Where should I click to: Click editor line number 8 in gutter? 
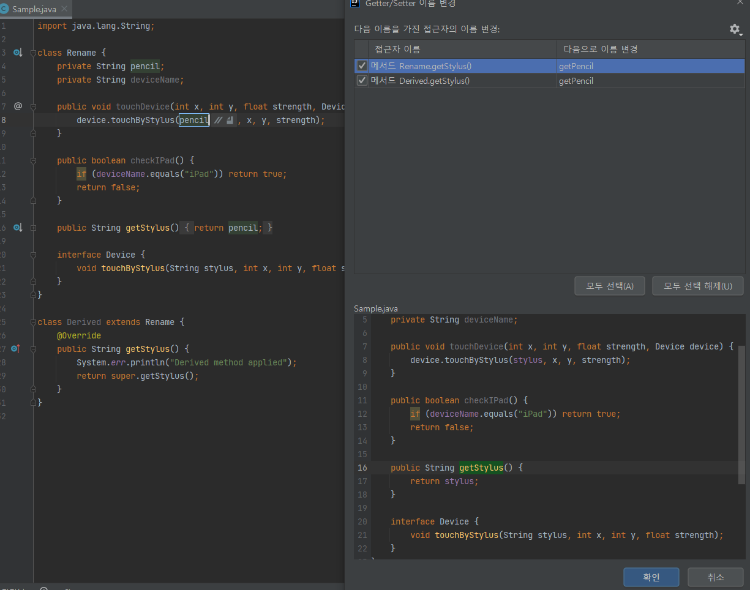tap(4, 121)
